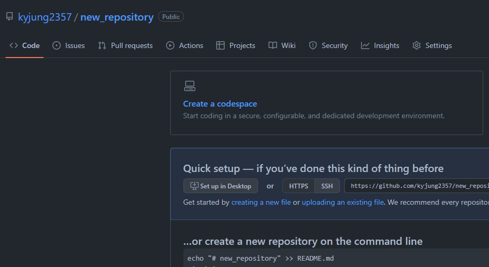Open the new_repository link
This screenshot has width=489, height=267.
point(117,17)
